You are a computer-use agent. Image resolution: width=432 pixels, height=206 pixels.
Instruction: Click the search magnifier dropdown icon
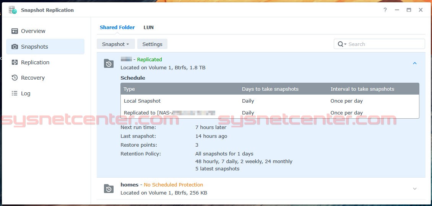click(342, 44)
